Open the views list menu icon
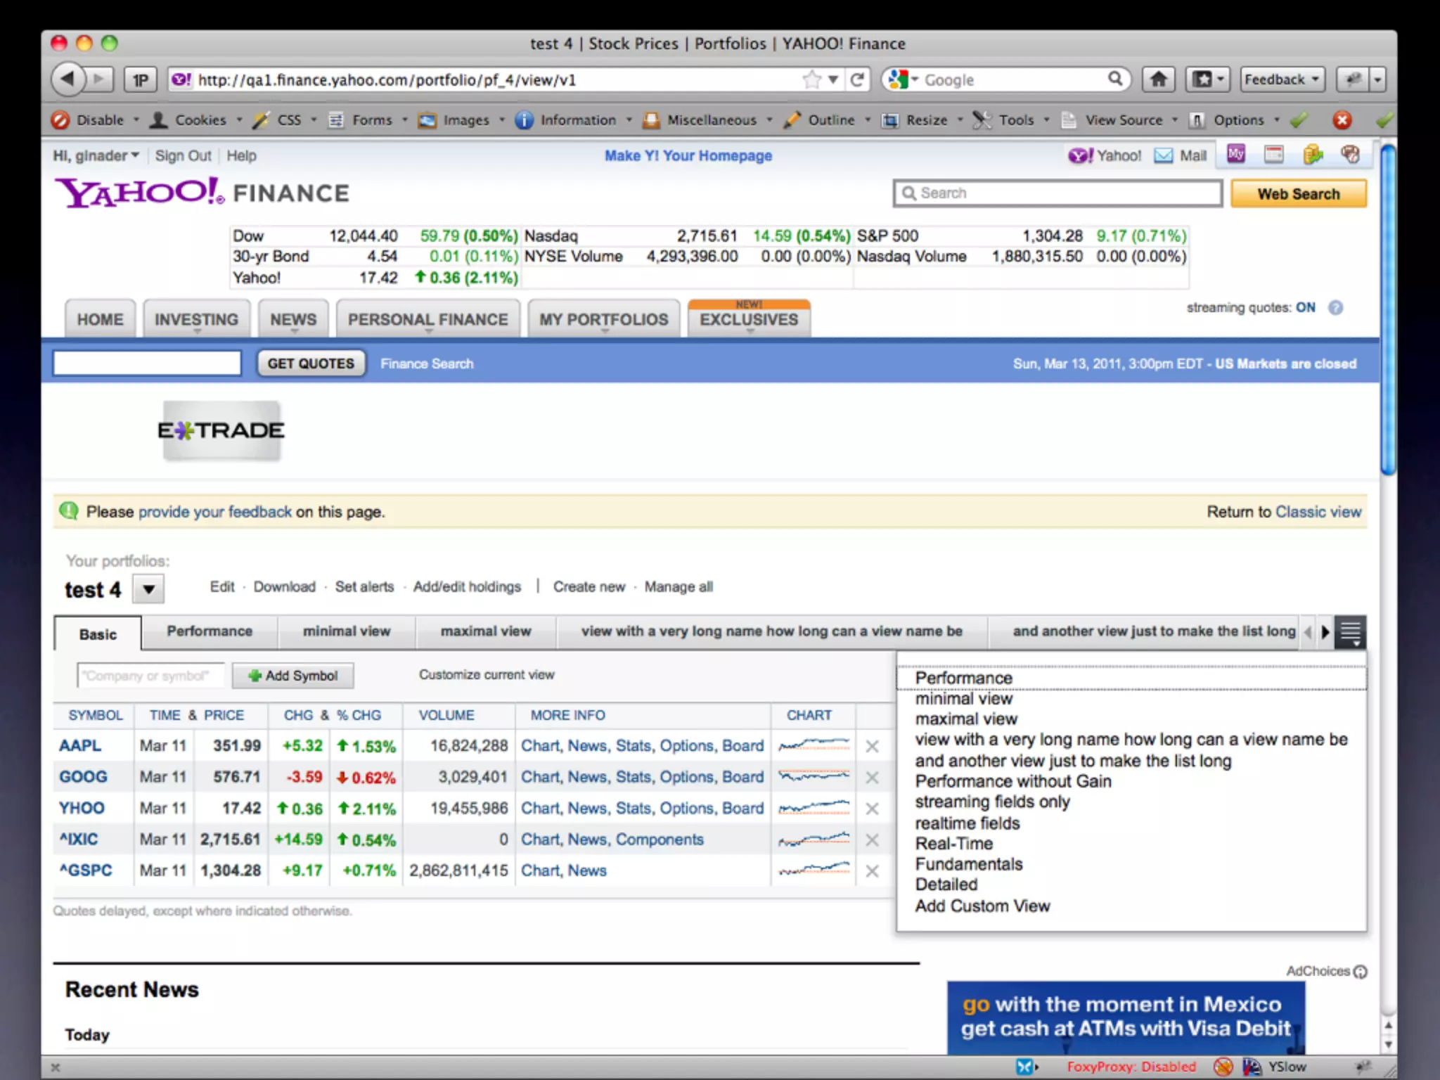 1351,631
